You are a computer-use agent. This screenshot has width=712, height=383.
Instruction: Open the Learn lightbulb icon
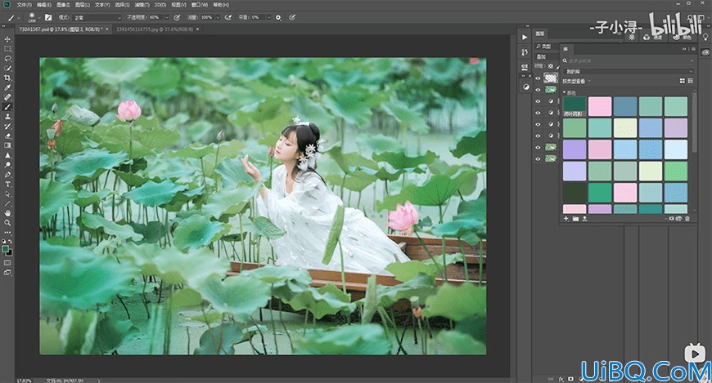tap(705, 38)
